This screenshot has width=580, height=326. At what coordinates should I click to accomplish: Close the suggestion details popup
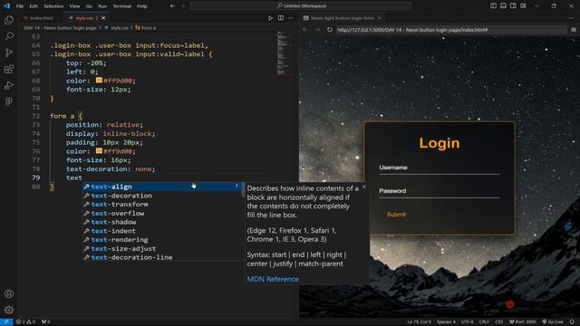pos(364,187)
